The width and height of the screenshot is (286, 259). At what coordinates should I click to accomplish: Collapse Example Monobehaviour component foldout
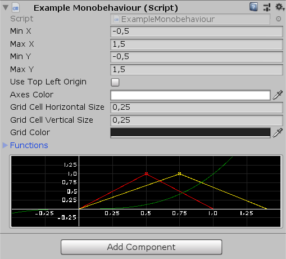pyautogui.click(x=6, y=8)
